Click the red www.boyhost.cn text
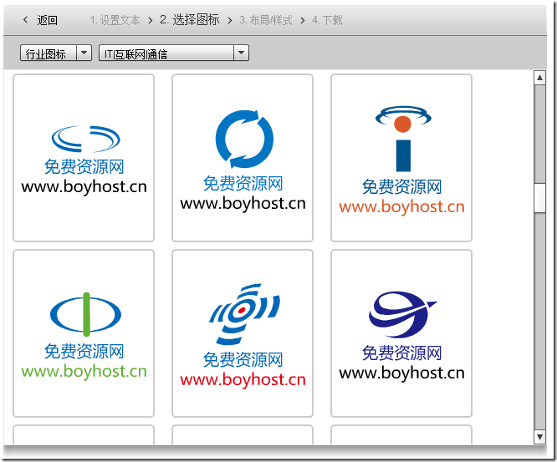This screenshot has width=557, height=462. [x=243, y=380]
